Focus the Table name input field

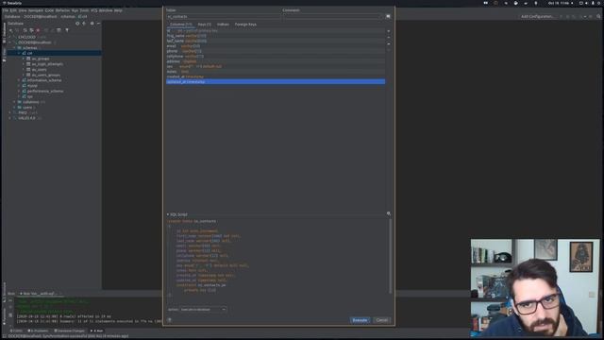pyautogui.click(x=224, y=17)
